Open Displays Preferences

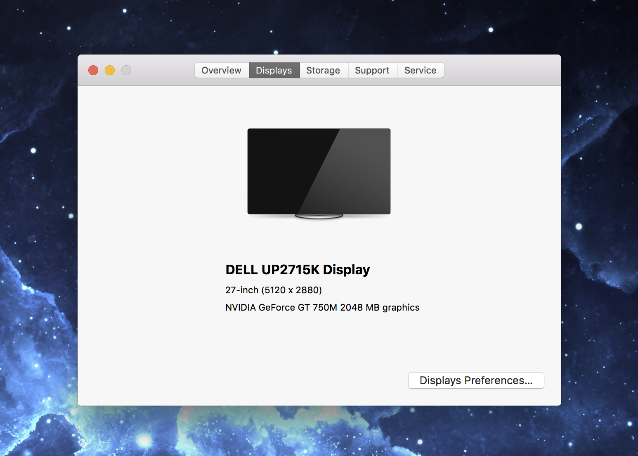476,380
